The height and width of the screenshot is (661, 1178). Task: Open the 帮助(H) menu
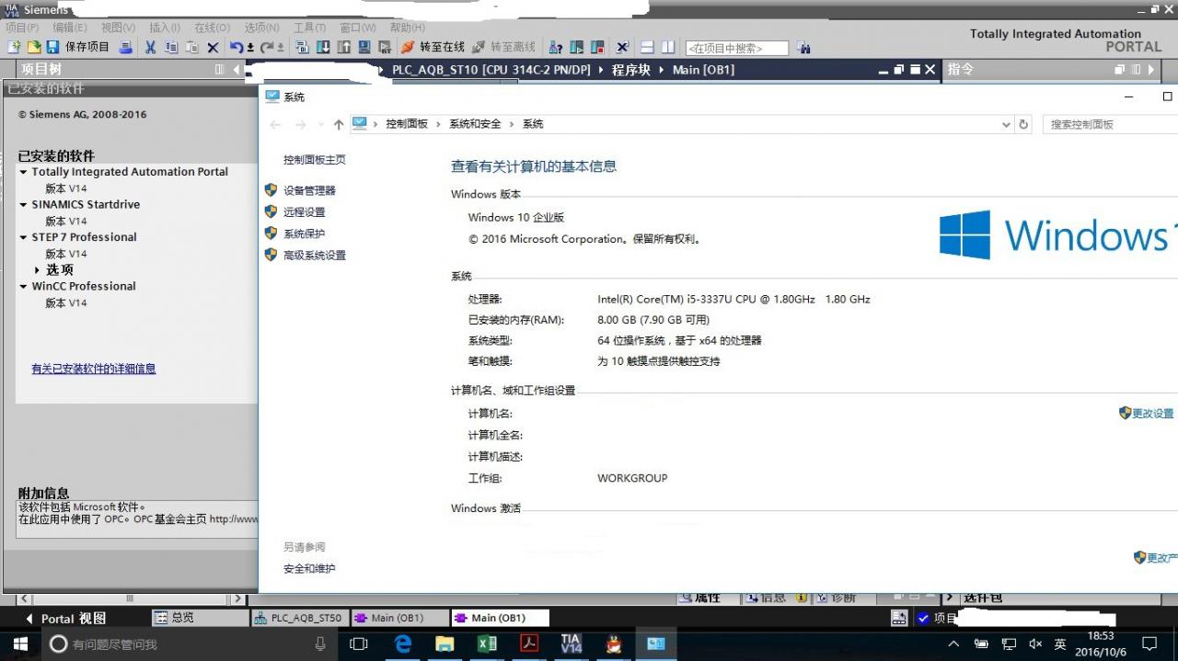408,28
